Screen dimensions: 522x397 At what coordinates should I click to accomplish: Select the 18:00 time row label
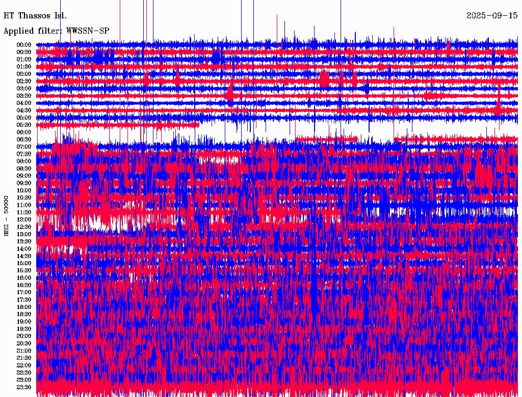(24, 307)
